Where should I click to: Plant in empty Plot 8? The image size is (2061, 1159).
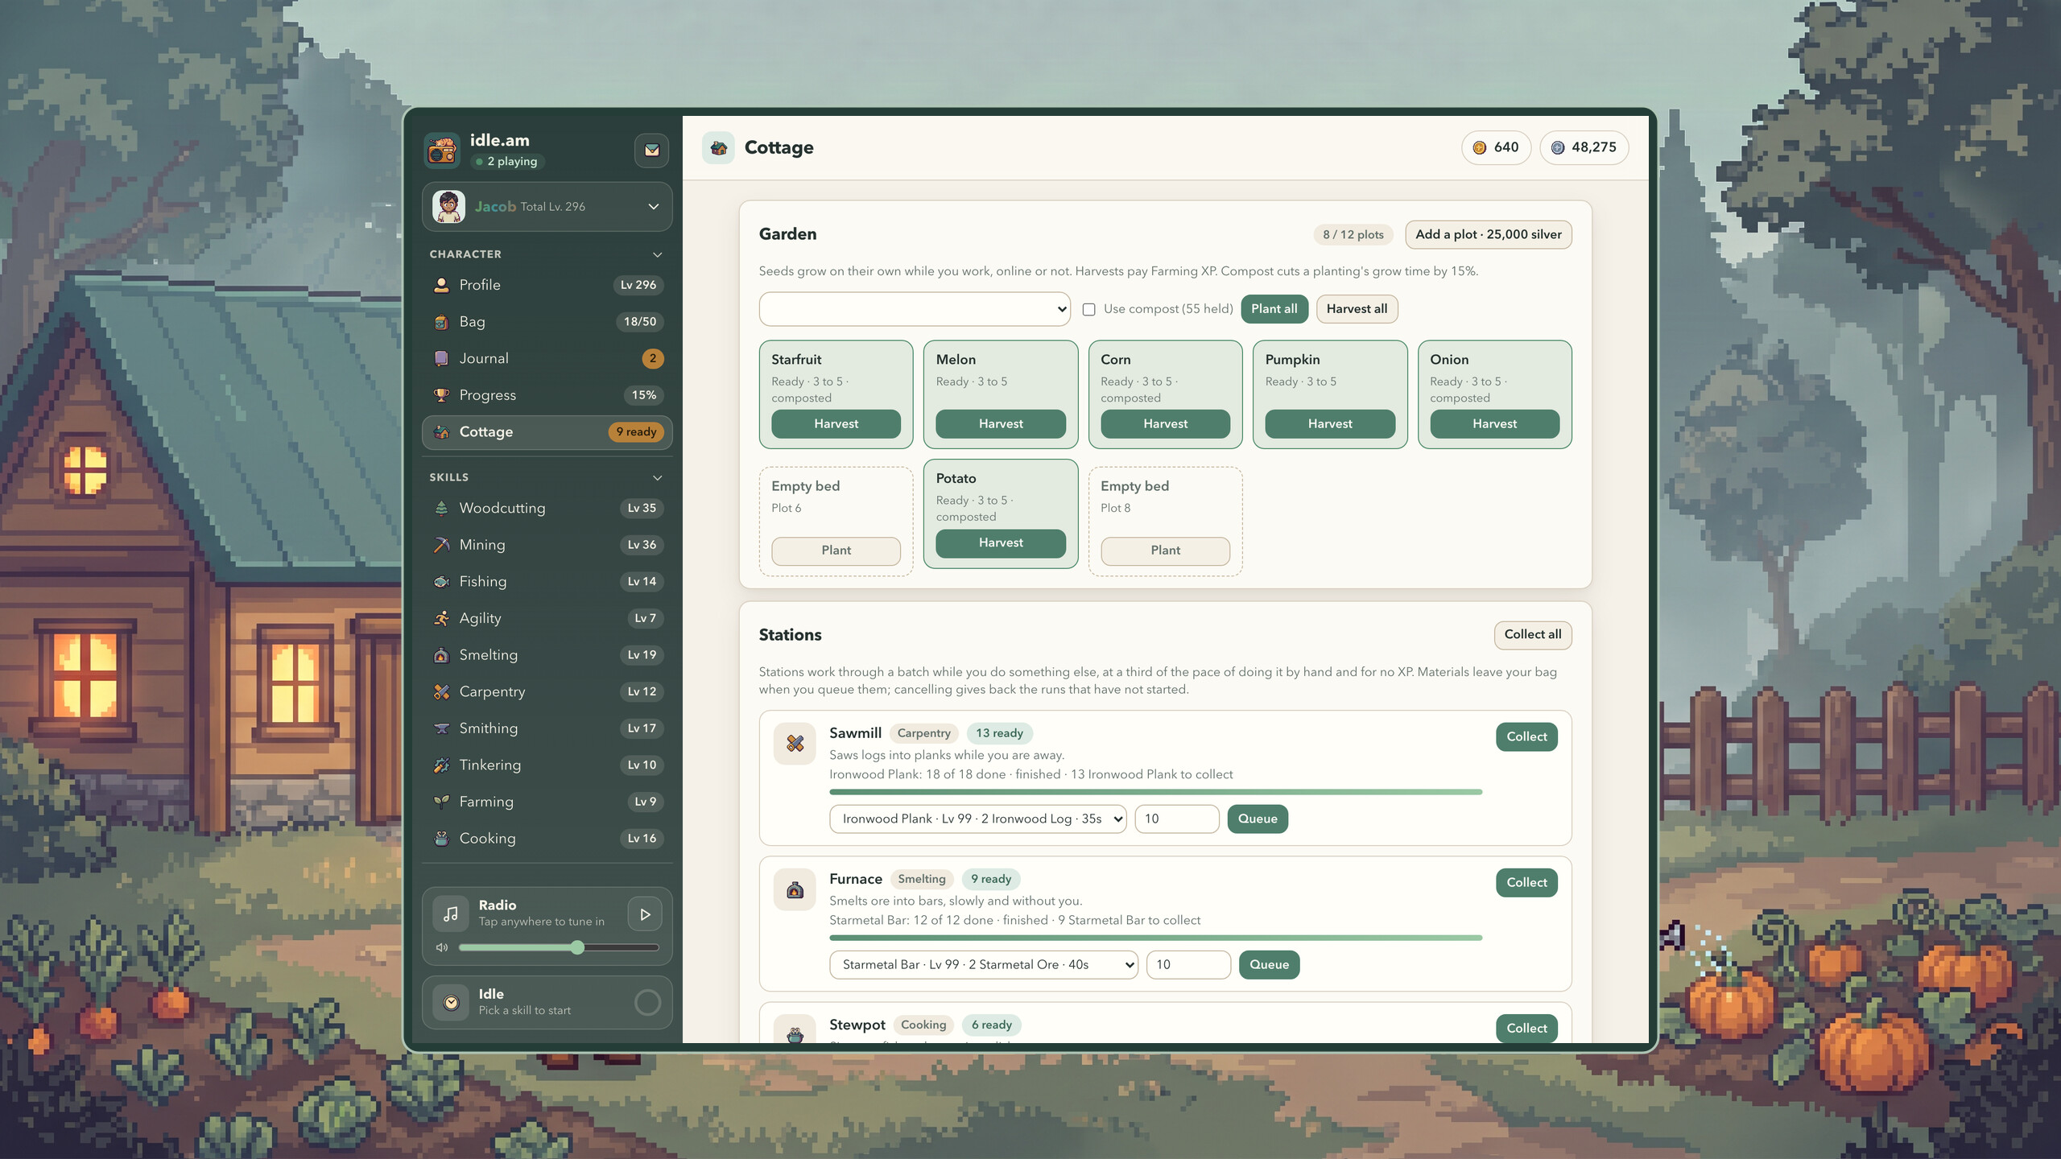click(x=1165, y=551)
